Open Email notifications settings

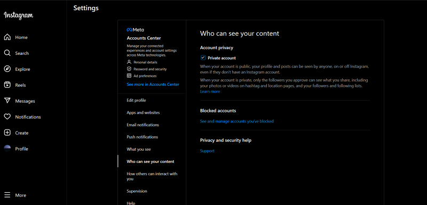pyautogui.click(x=143, y=125)
